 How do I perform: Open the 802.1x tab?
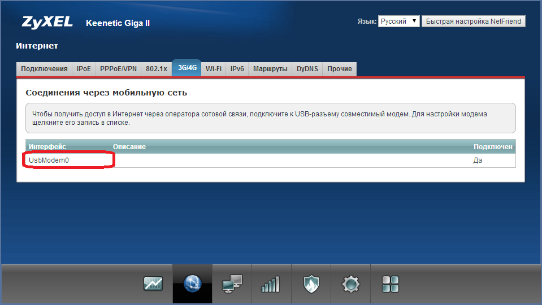tap(157, 69)
